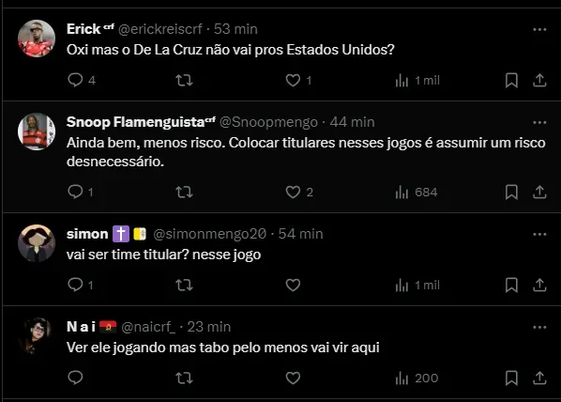Reply to Nai's tweet
The height and width of the screenshot is (402, 561).
[x=75, y=378]
